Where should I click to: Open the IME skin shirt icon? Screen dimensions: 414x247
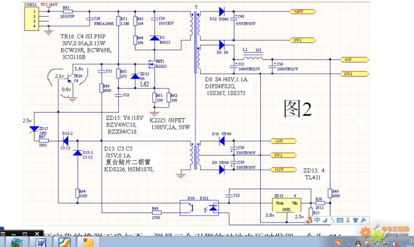pos(356,220)
